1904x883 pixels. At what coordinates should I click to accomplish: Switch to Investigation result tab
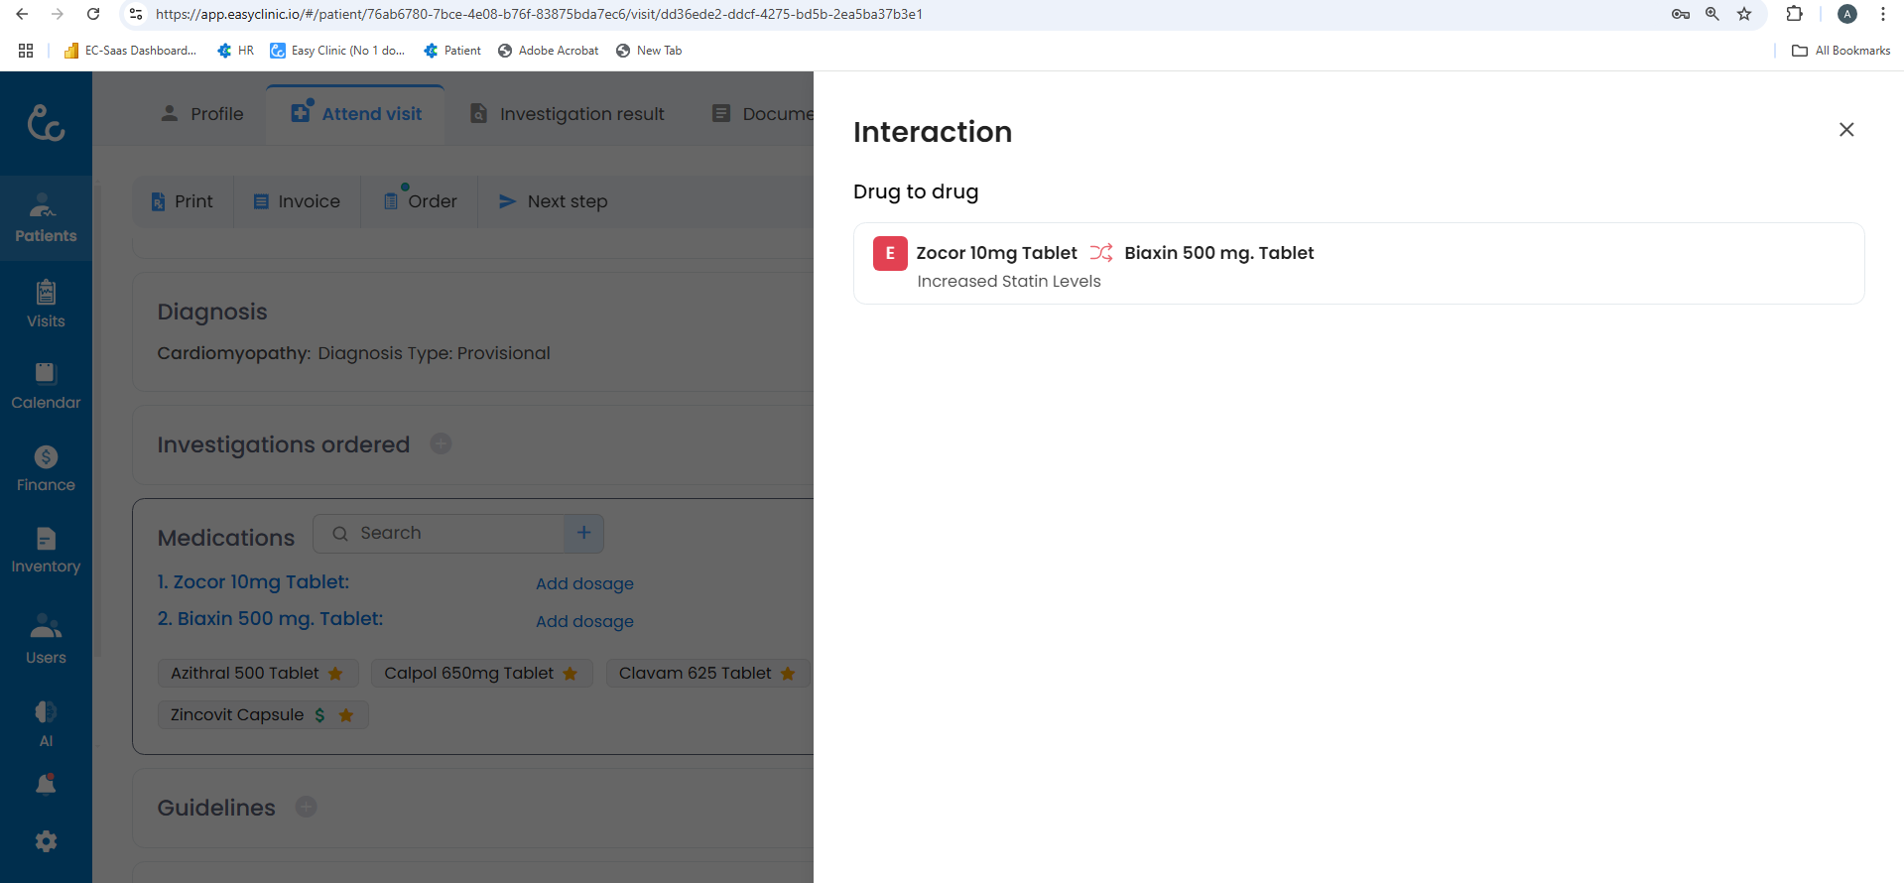tap(568, 114)
